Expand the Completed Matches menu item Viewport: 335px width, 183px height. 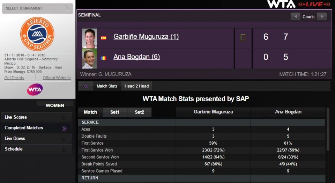point(36,128)
